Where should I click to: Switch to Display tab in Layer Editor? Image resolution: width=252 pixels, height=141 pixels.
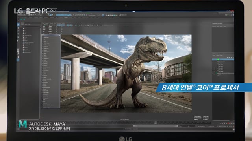[x=214, y=54]
